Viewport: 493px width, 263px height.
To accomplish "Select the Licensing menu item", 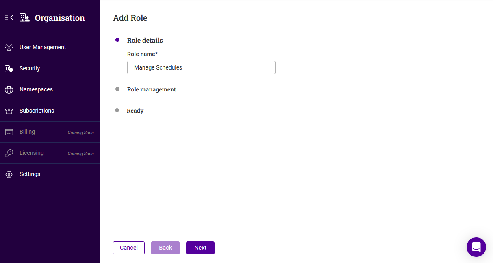I will point(50,153).
